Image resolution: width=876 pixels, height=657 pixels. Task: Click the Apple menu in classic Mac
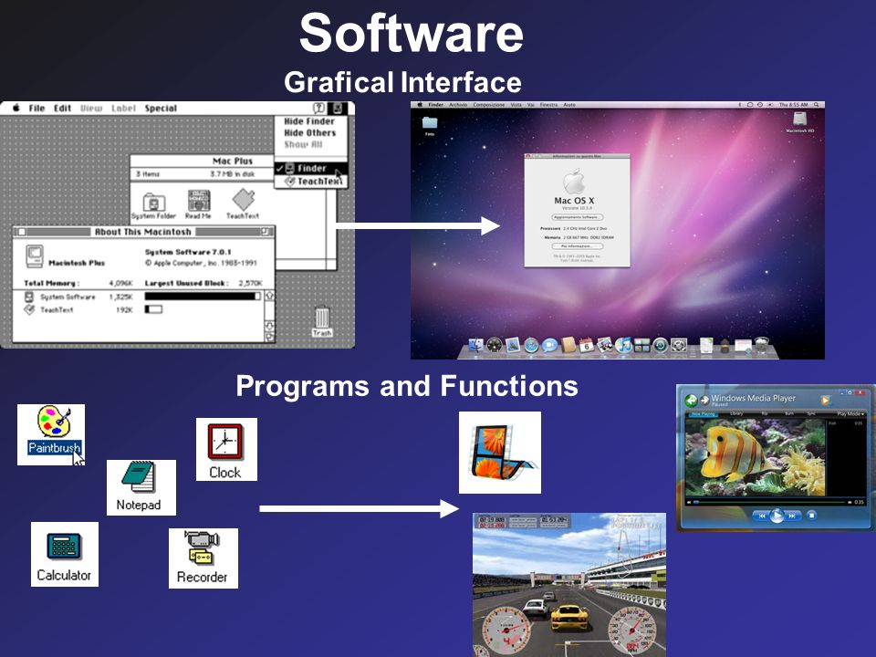coord(16,108)
